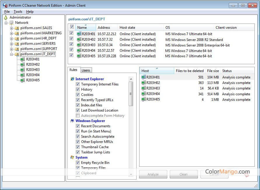Click the Network computer icon in tree
This screenshot has width=260, height=190.
coord(12,23)
